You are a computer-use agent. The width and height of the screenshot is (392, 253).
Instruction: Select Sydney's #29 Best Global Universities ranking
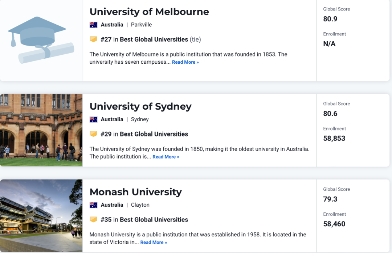[x=144, y=134]
